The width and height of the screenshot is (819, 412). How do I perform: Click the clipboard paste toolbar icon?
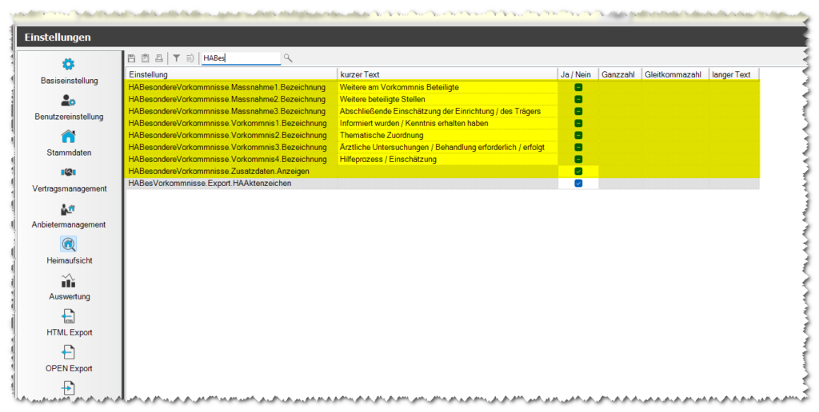[146, 58]
